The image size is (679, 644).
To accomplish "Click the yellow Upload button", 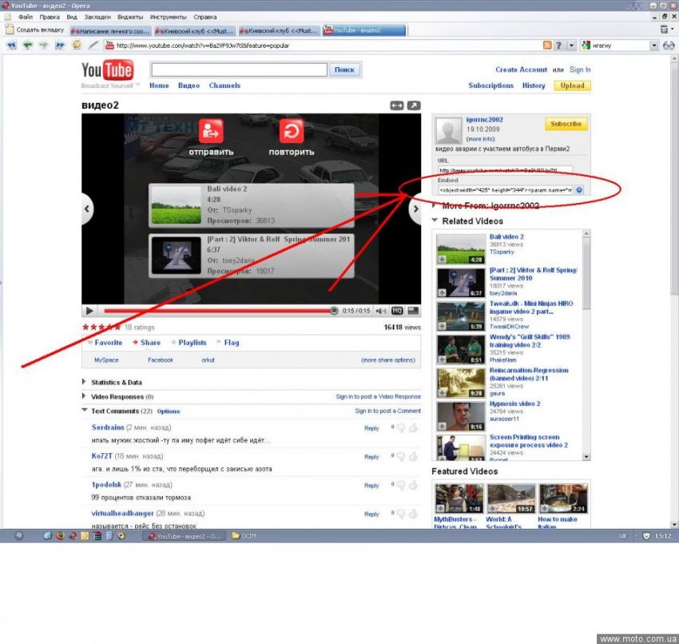I will (572, 85).
